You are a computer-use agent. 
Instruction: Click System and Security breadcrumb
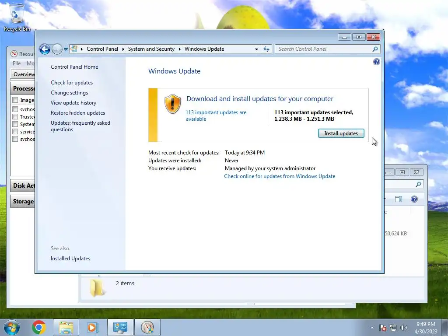151,49
